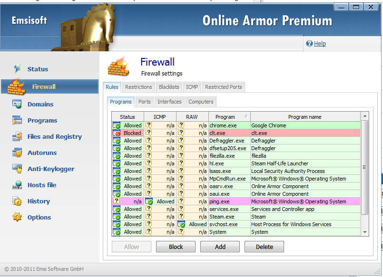
Task: Open the Help link
Action: tap(320, 43)
